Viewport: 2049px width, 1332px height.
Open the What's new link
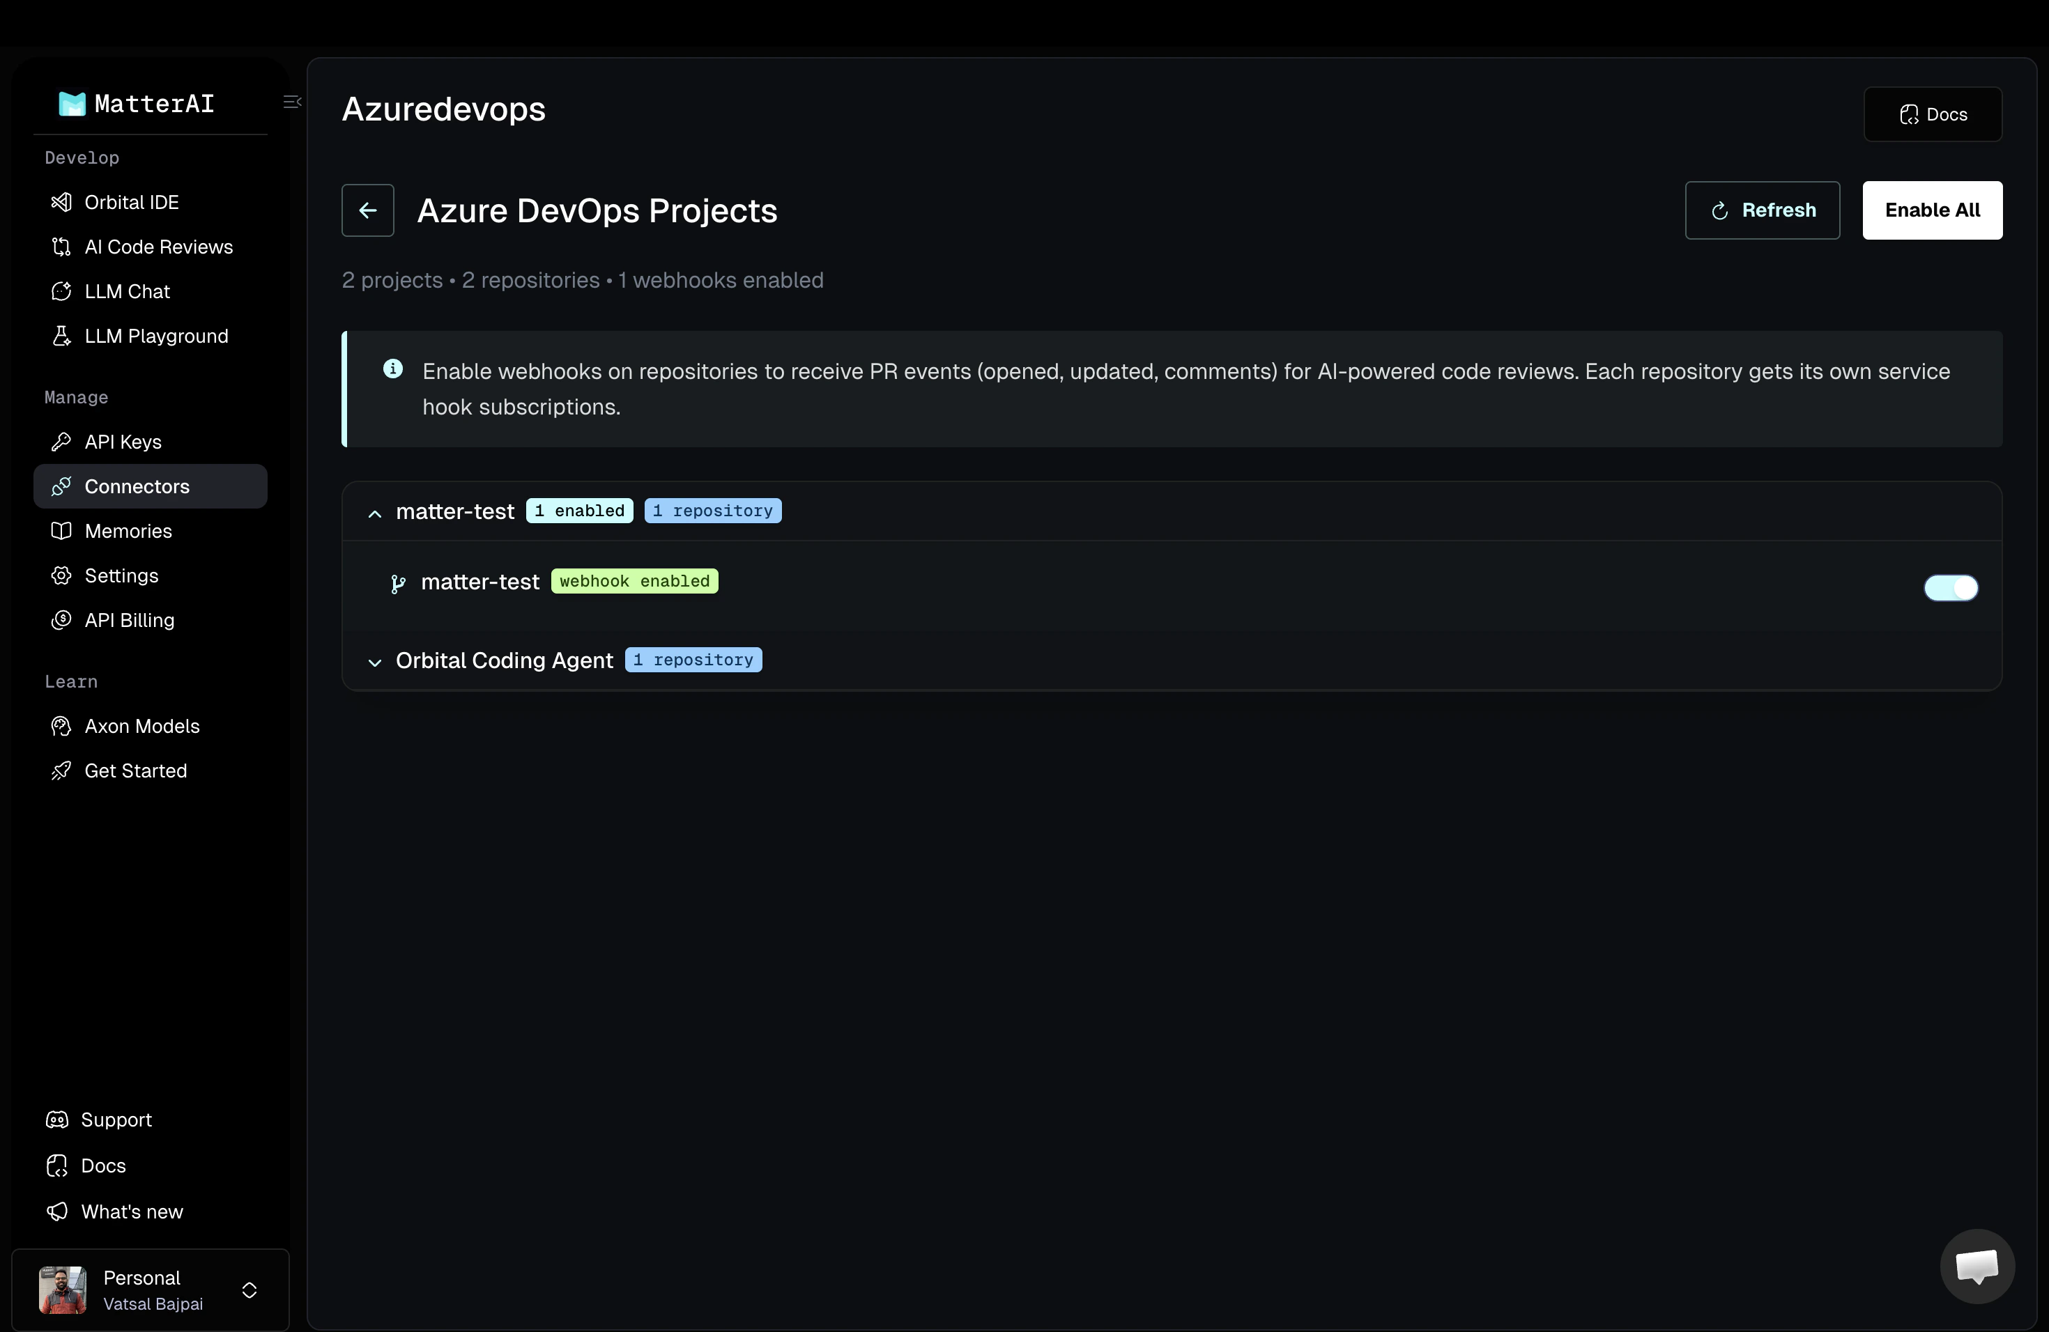(x=131, y=1211)
